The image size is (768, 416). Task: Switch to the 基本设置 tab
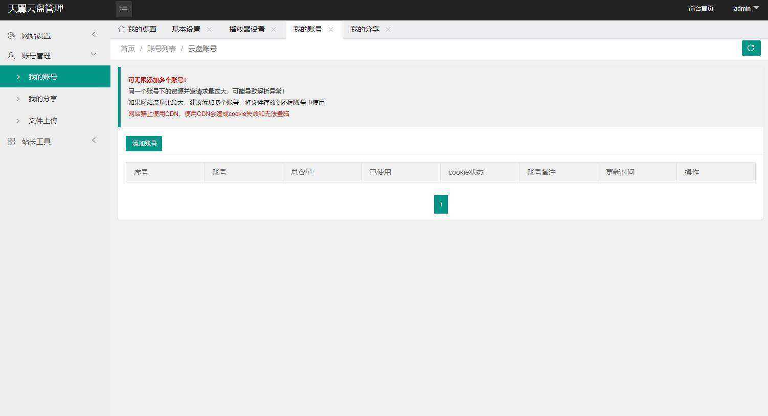186,29
